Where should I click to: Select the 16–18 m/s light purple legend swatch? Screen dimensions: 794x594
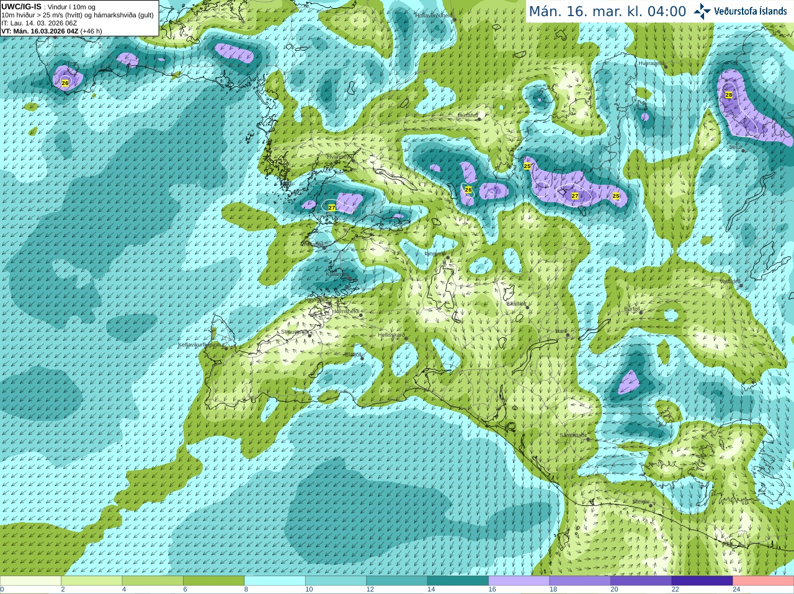pyautogui.click(x=519, y=581)
